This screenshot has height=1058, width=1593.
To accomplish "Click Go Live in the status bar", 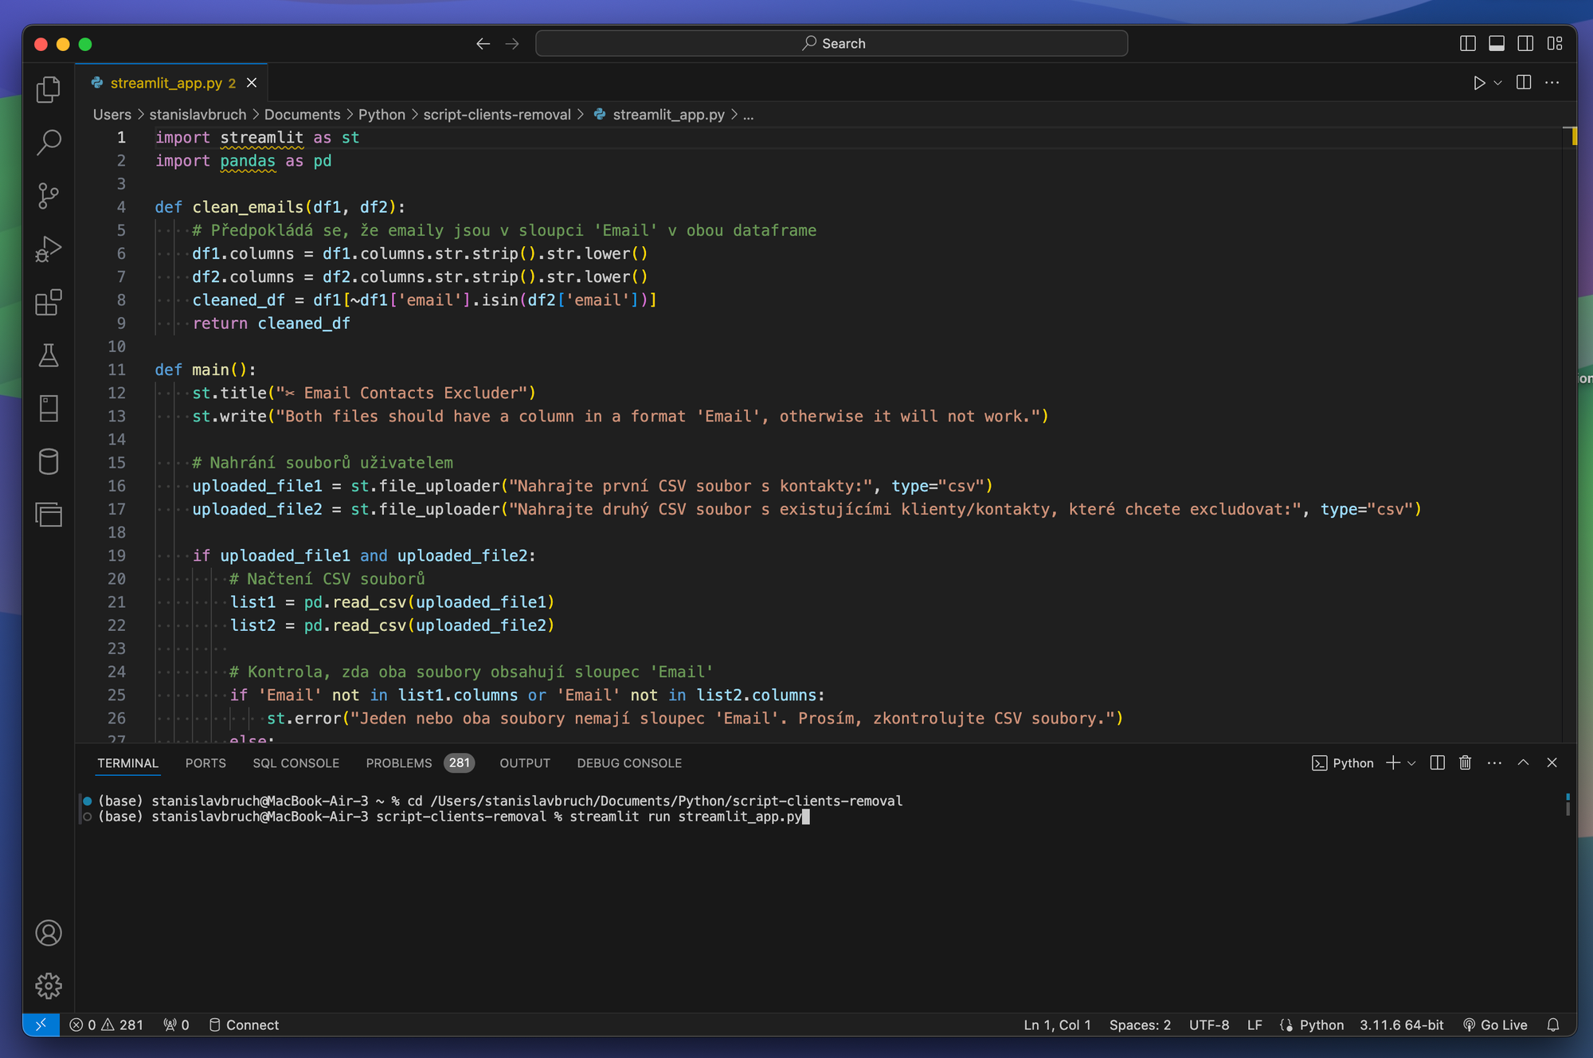I will (x=1495, y=1025).
